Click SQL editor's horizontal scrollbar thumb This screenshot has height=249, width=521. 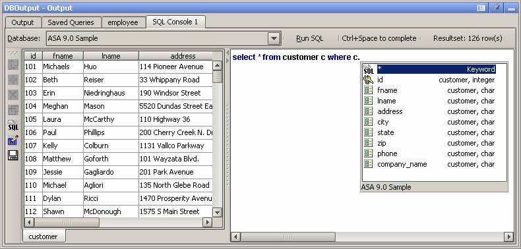click(288, 236)
